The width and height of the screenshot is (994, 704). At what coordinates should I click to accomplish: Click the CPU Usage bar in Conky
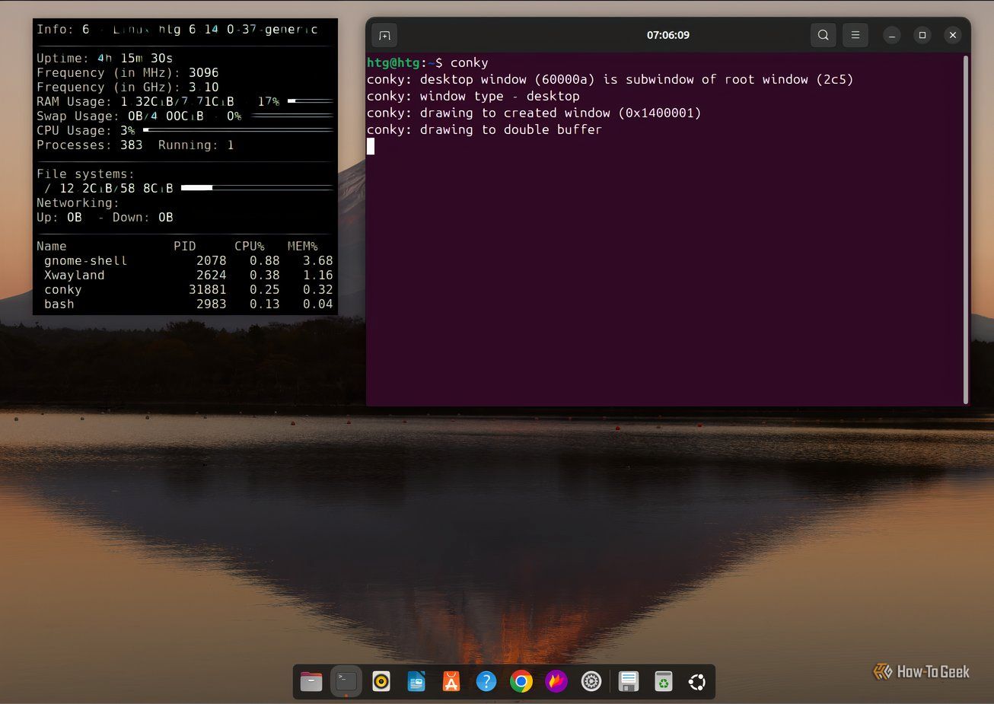pos(236,129)
